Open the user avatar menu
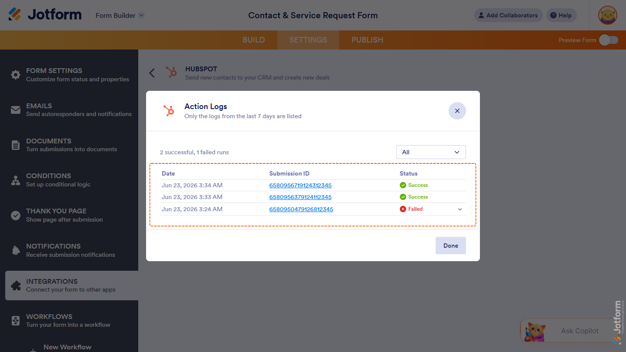This screenshot has width=626, height=352. pos(607,15)
